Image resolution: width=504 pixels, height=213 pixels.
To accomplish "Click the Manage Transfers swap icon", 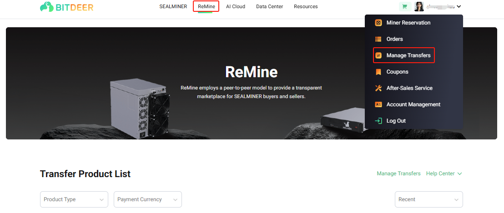I will pyautogui.click(x=378, y=55).
